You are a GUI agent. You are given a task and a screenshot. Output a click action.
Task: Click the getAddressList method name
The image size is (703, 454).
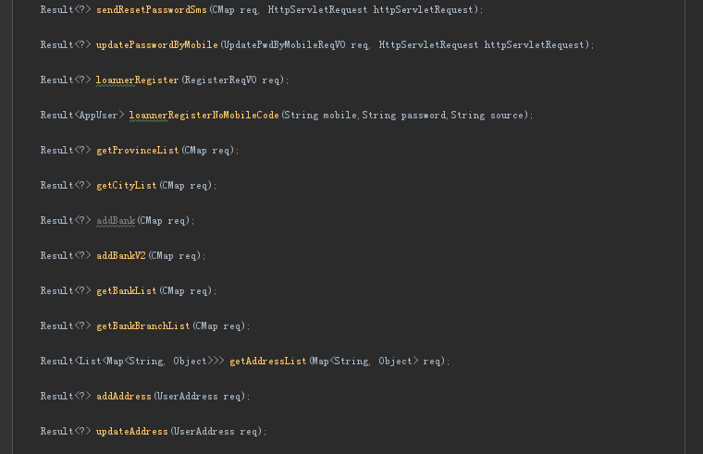(268, 362)
